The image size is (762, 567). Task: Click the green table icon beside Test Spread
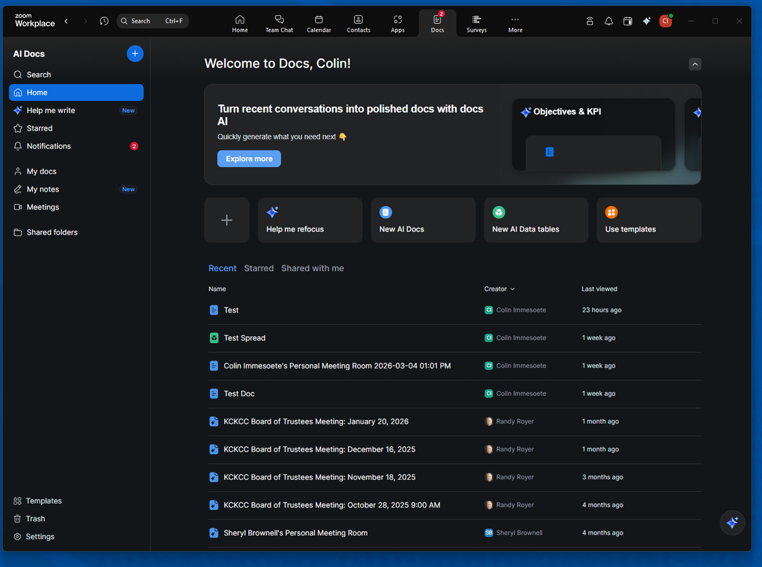click(214, 338)
